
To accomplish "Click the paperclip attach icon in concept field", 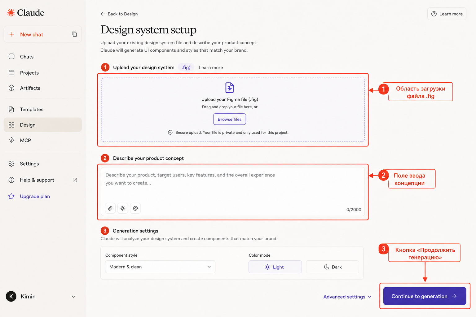I will (x=110, y=208).
